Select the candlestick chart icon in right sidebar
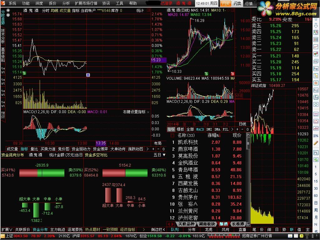The image size is (320, 240). point(316,54)
